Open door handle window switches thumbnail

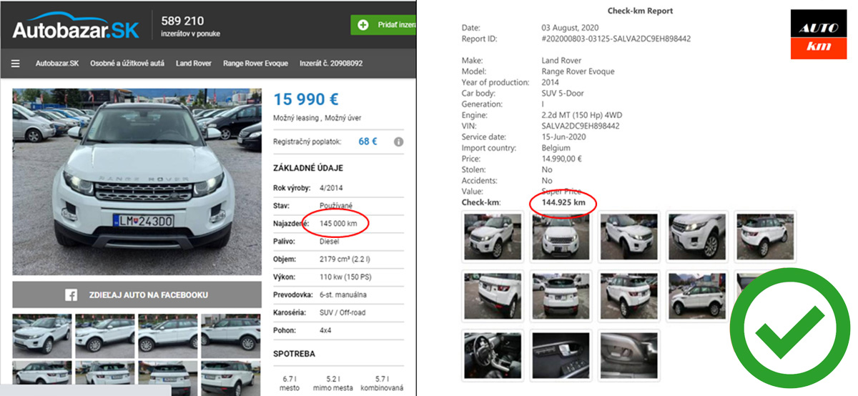pos(560,355)
